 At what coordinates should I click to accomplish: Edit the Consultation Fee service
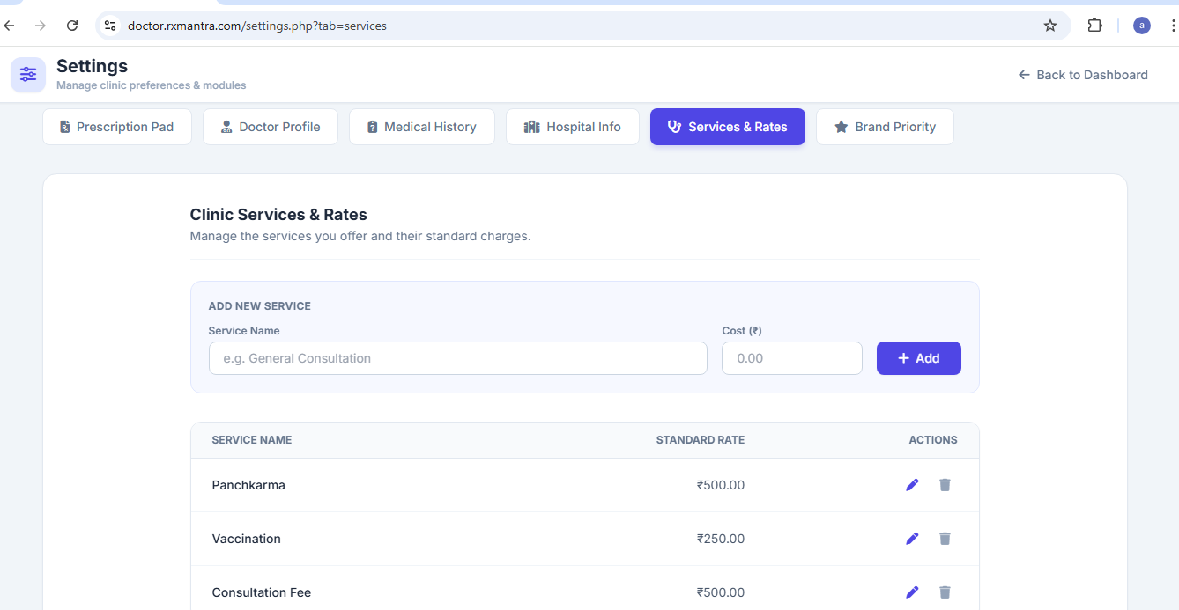coord(912,592)
